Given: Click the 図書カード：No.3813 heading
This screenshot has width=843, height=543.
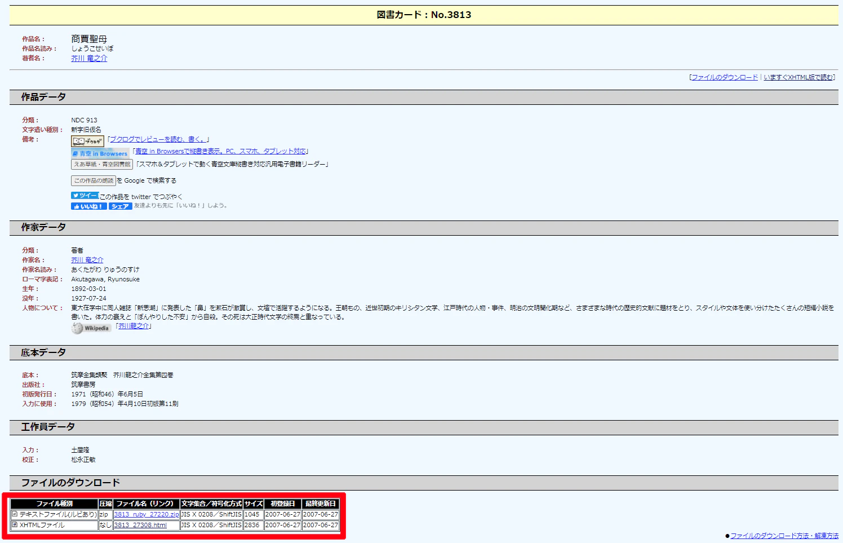Looking at the screenshot, I should click(x=424, y=15).
